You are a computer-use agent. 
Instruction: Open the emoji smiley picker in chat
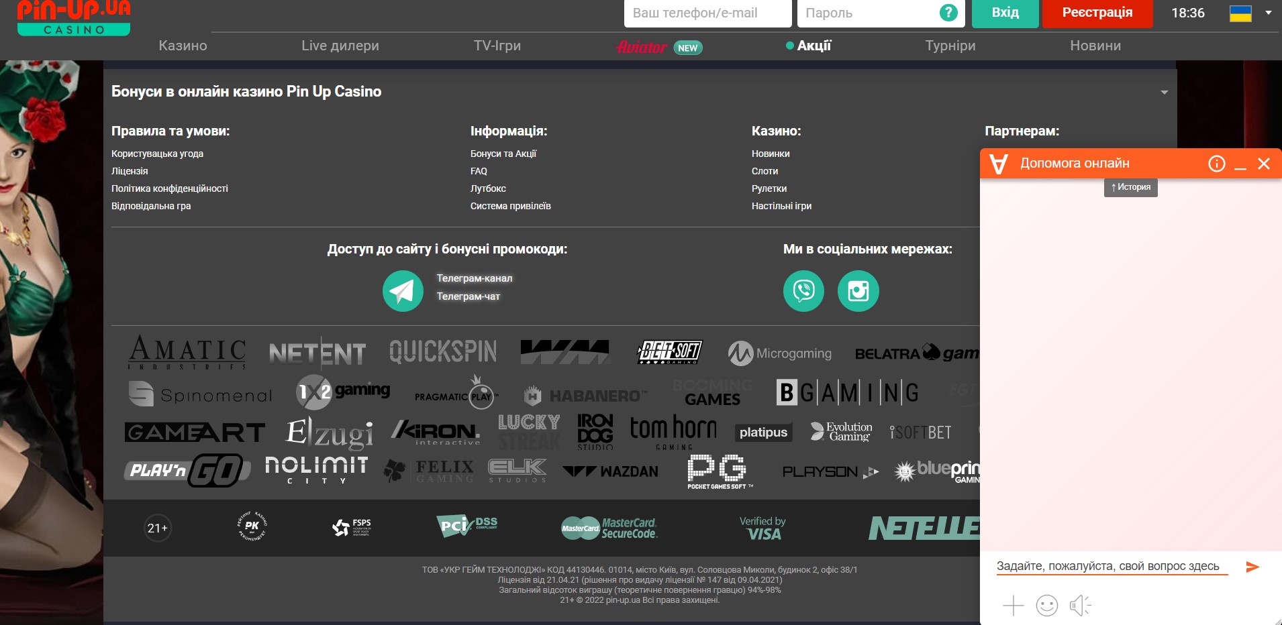[1047, 606]
